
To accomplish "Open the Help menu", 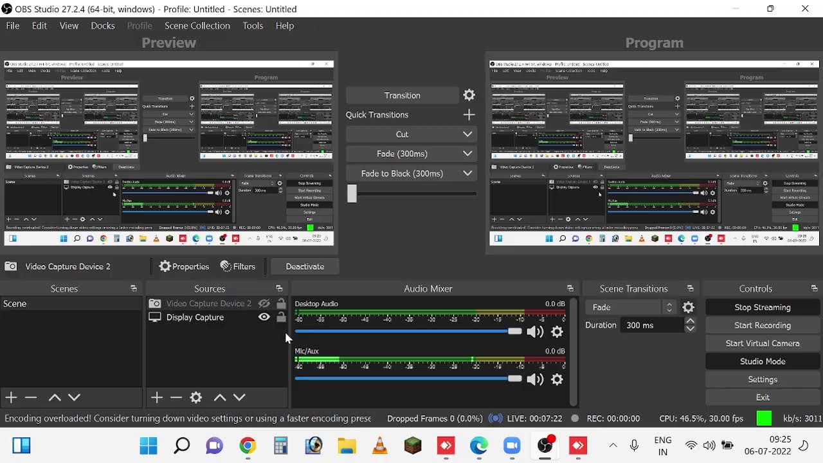I will click(285, 26).
